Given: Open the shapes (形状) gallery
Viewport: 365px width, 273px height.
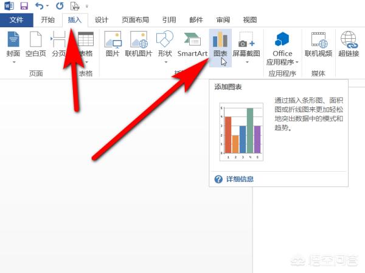Looking at the screenshot, I should pos(165,44).
